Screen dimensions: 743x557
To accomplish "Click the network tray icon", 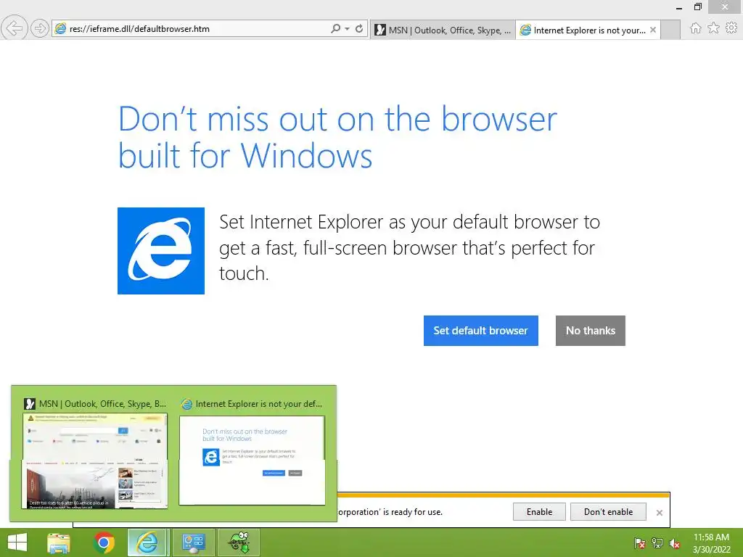I will coord(657,542).
